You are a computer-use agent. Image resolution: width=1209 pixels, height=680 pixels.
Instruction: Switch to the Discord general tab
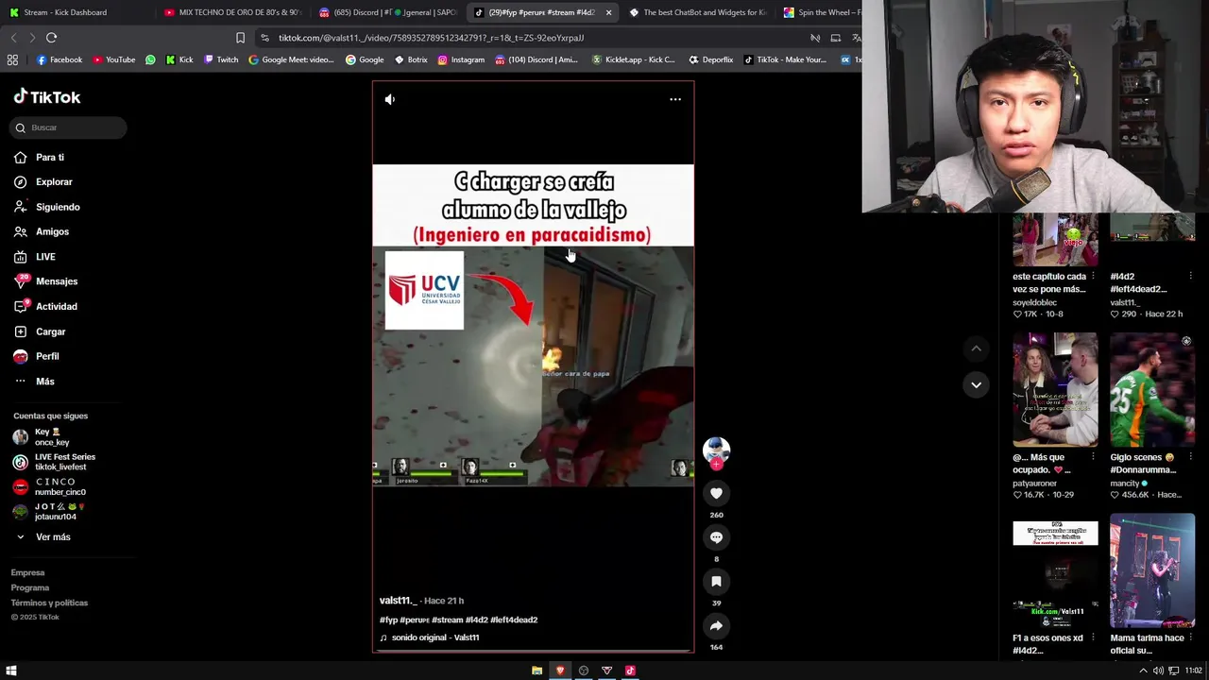pyautogui.click(x=387, y=12)
